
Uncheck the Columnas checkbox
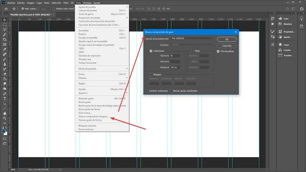151,51
